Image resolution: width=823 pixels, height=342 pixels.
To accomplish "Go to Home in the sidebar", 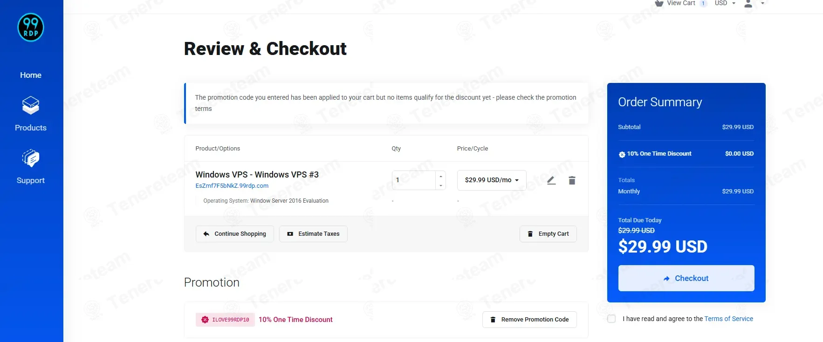I will pos(31,75).
